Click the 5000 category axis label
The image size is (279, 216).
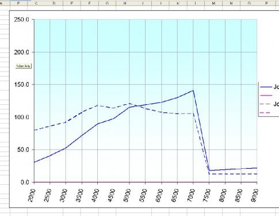click(127, 195)
